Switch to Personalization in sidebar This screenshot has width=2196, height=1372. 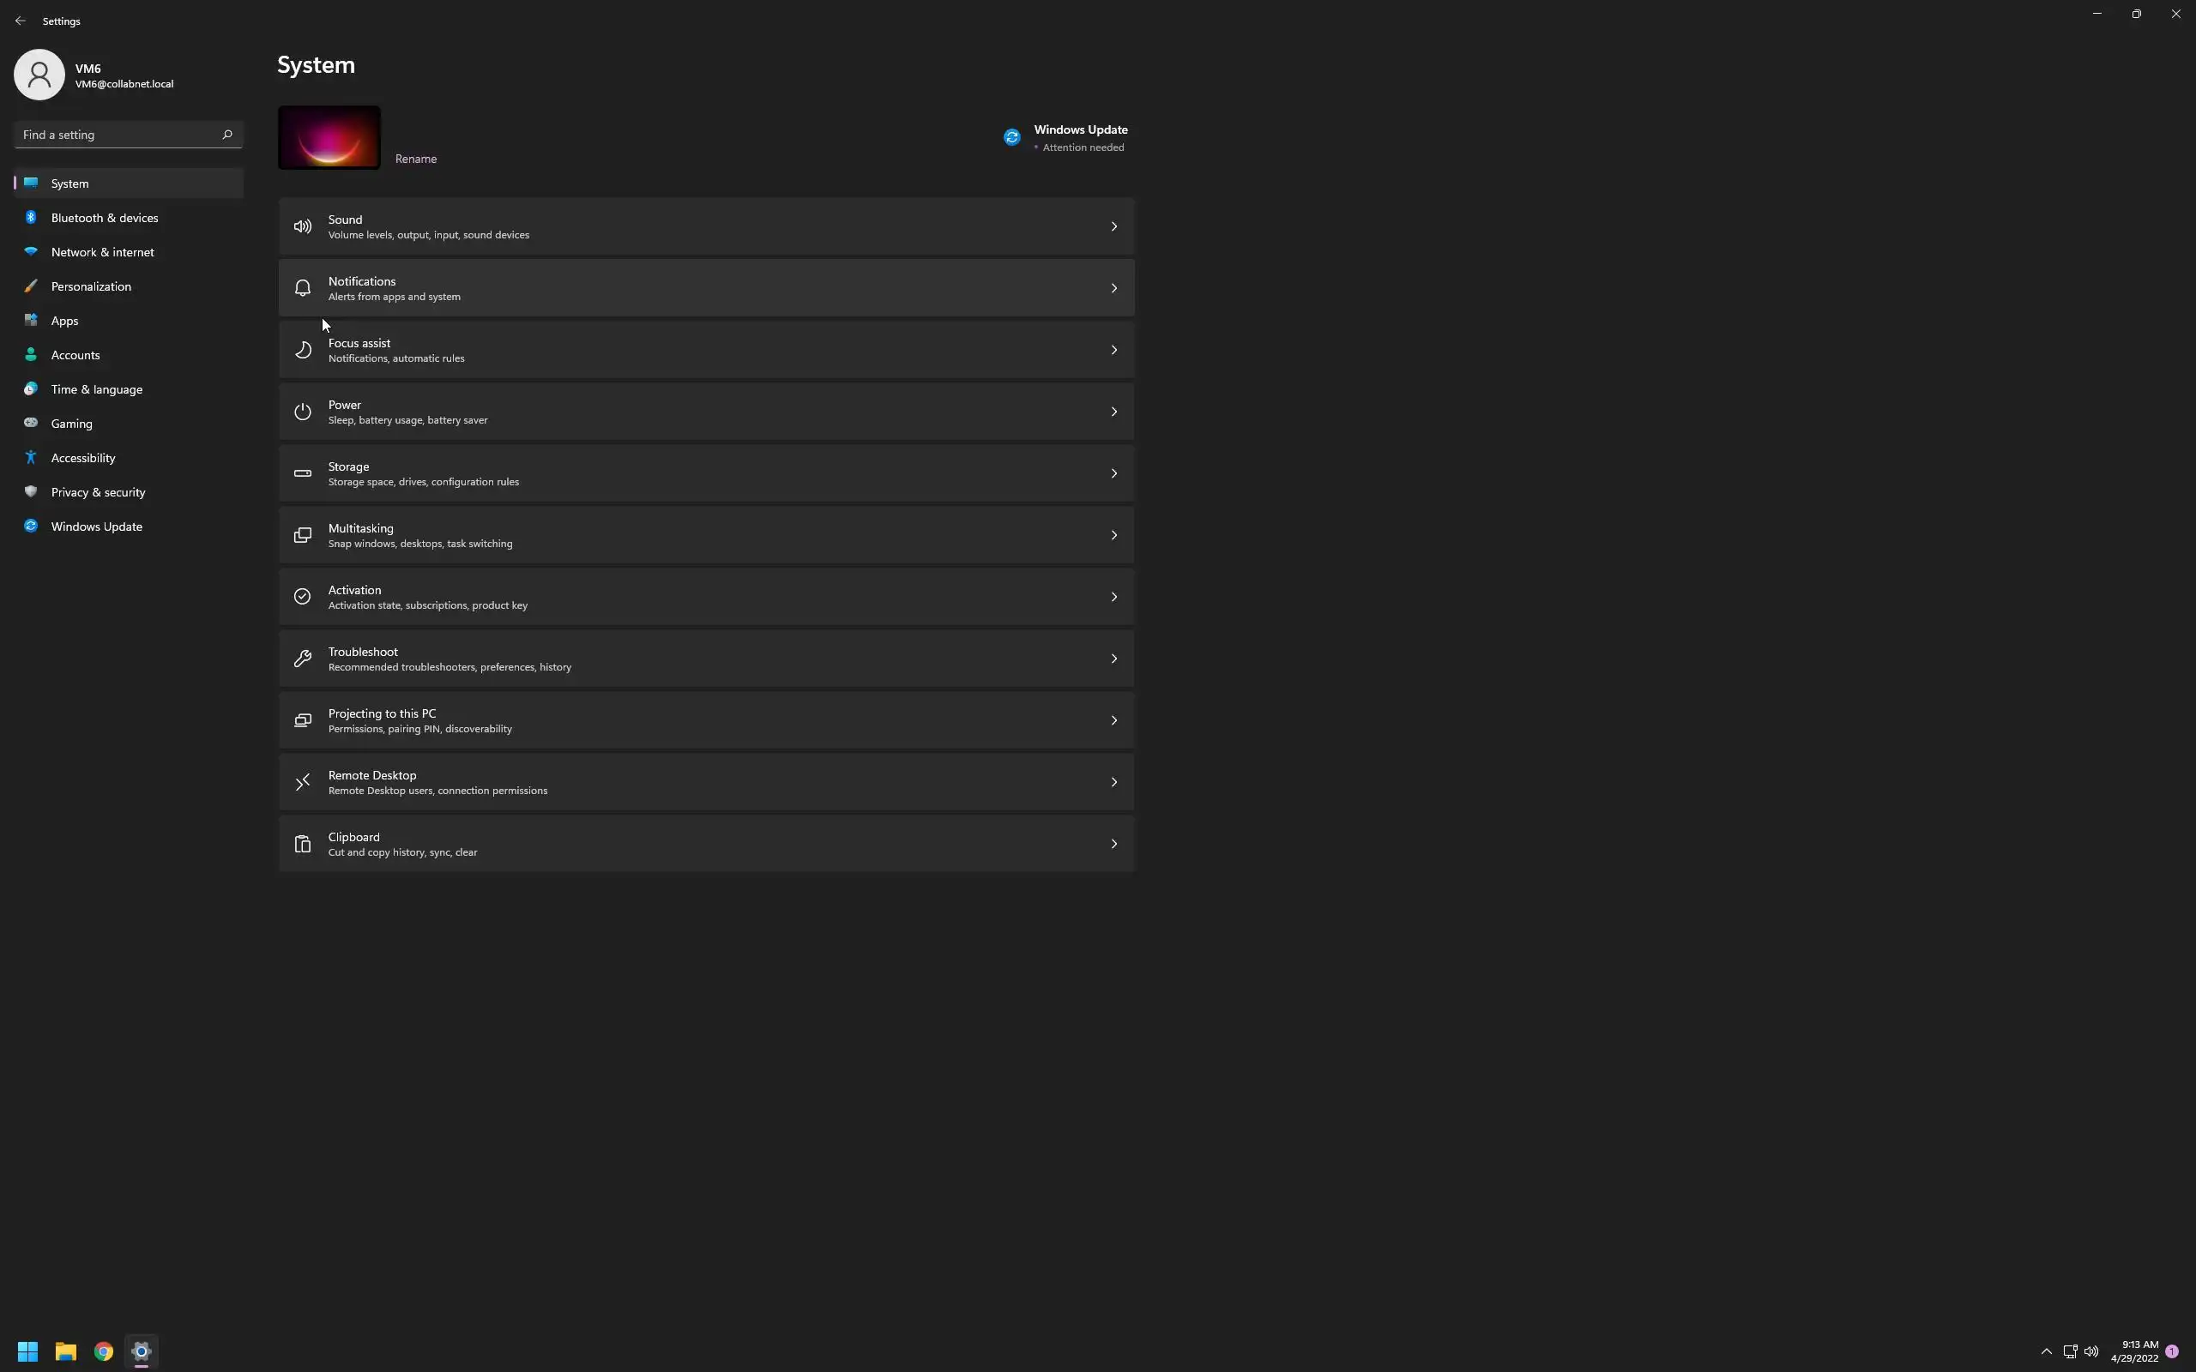point(91,286)
